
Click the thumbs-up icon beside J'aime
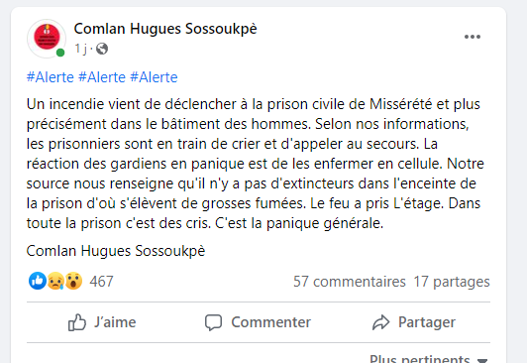(77, 322)
